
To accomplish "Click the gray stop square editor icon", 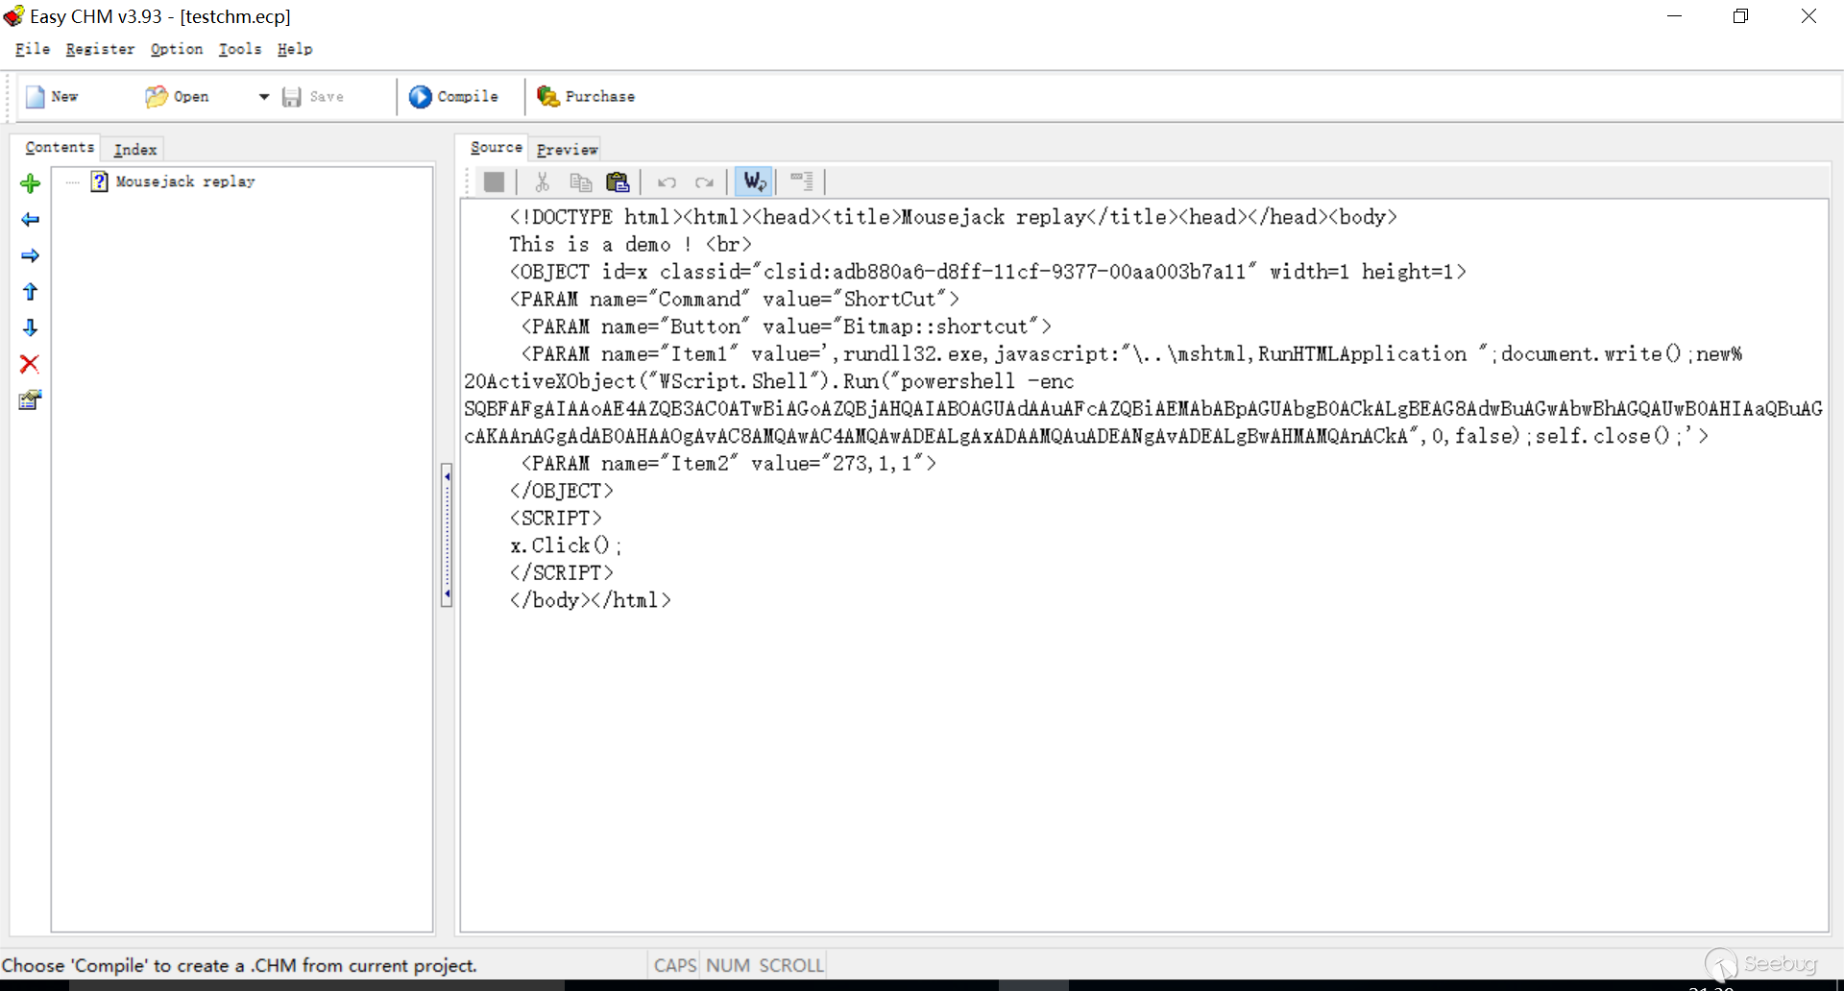I will [495, 181].
